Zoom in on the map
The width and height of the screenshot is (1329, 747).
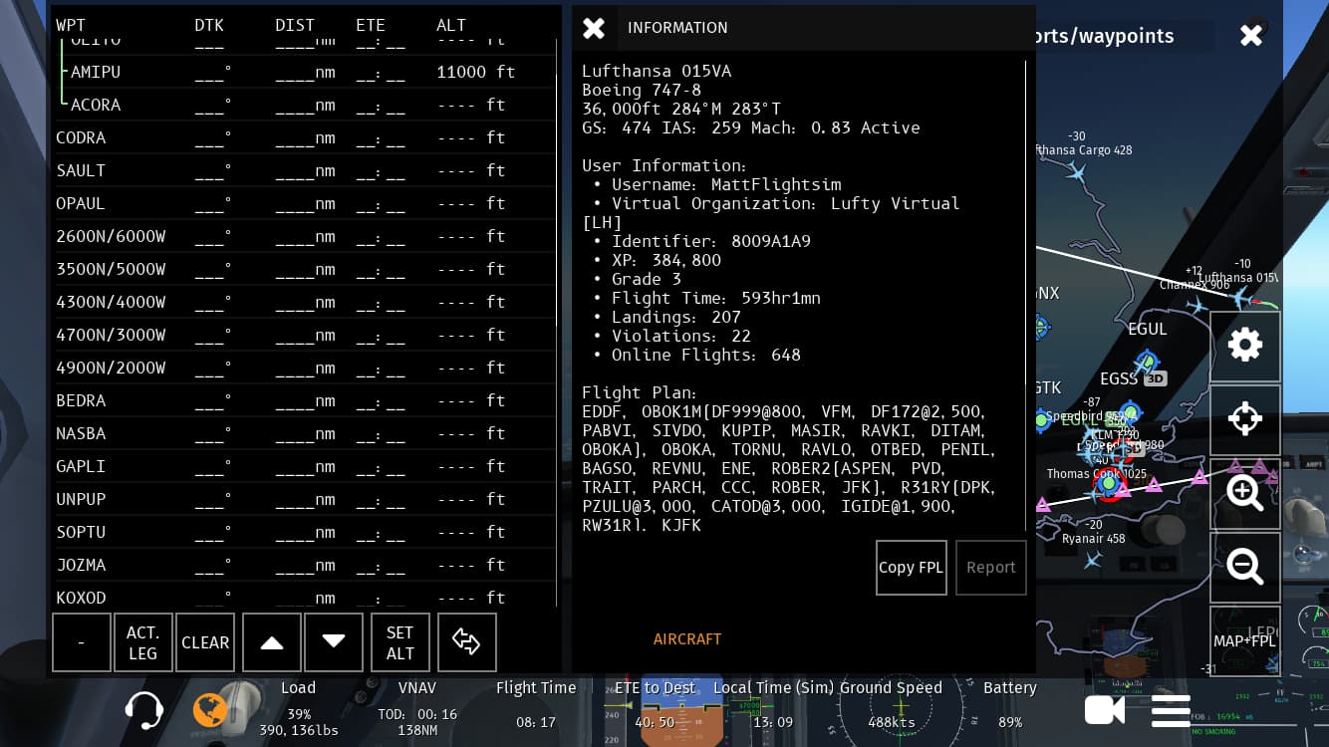pyautogui.click(x=1245, y=493)
